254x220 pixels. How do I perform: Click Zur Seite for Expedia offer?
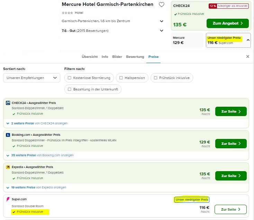click(x=231, y=176)
